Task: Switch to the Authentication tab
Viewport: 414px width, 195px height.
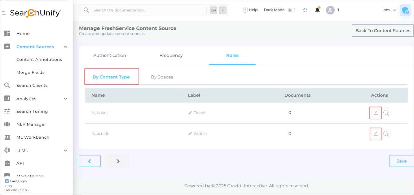Action: [110, 55]
